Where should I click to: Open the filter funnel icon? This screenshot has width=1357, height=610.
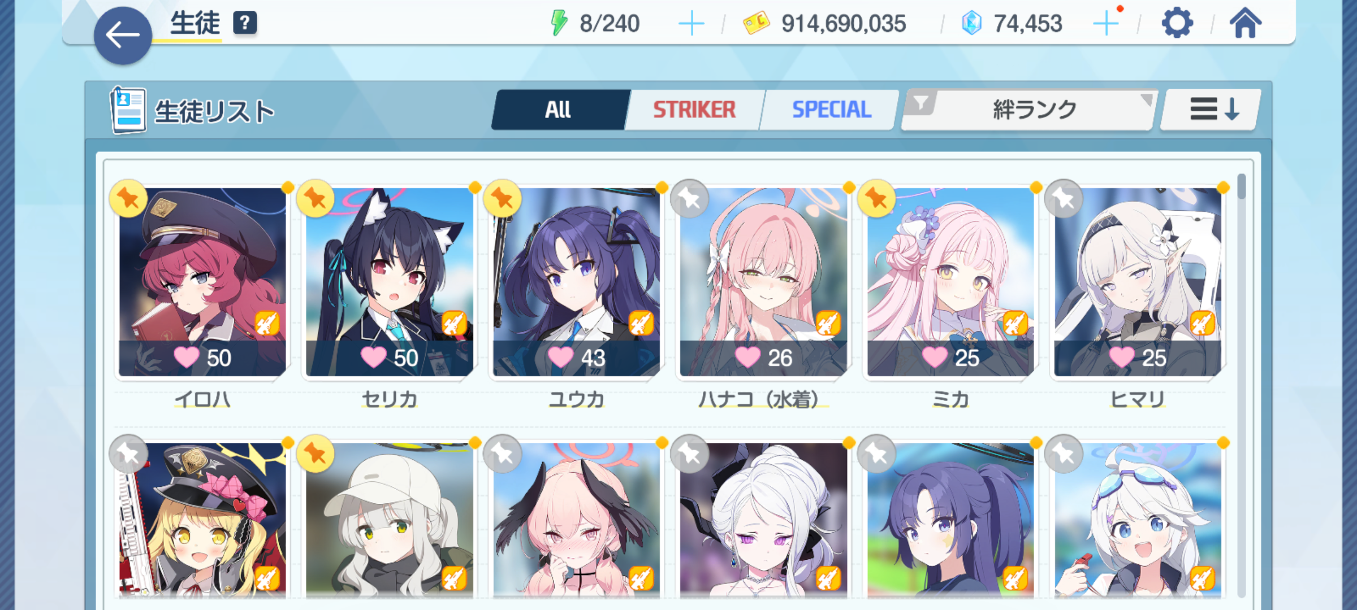click(x=920, y=103)
